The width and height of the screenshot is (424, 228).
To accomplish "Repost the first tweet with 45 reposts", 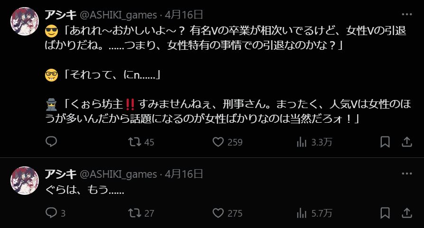I will (141, 142).
